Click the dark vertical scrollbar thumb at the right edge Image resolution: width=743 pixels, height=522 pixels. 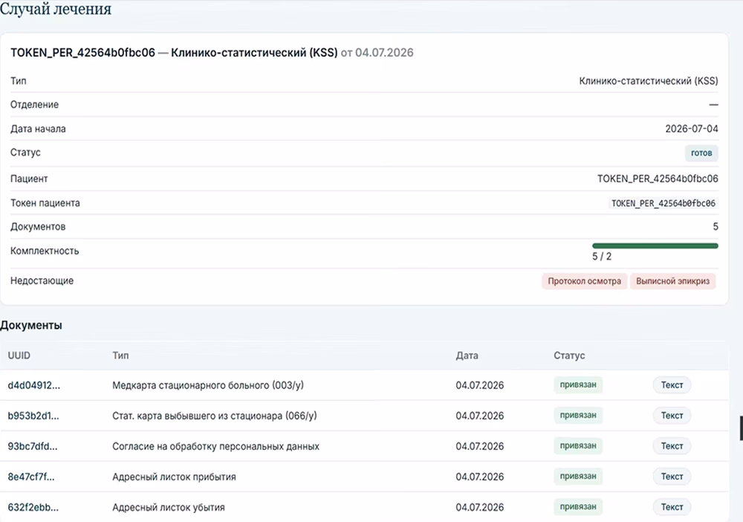tap(741, 428)
